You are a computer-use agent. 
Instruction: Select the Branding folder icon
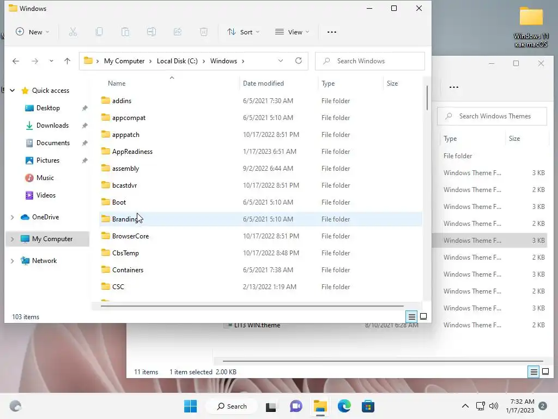[105, 219]
